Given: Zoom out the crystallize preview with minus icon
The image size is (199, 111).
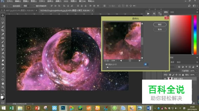Looking at the screenshot, I should coord(105,61).
